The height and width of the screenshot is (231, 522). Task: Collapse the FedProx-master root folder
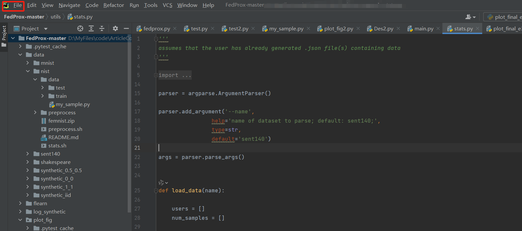tap(13, 38)
